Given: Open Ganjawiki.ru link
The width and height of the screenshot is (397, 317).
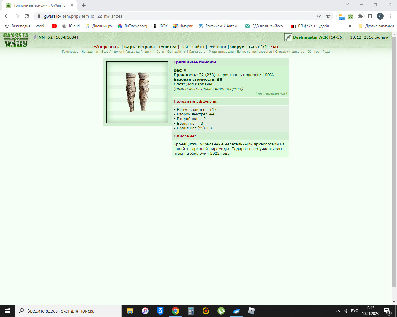Looking at the screenshot, I should click(176, 52).
